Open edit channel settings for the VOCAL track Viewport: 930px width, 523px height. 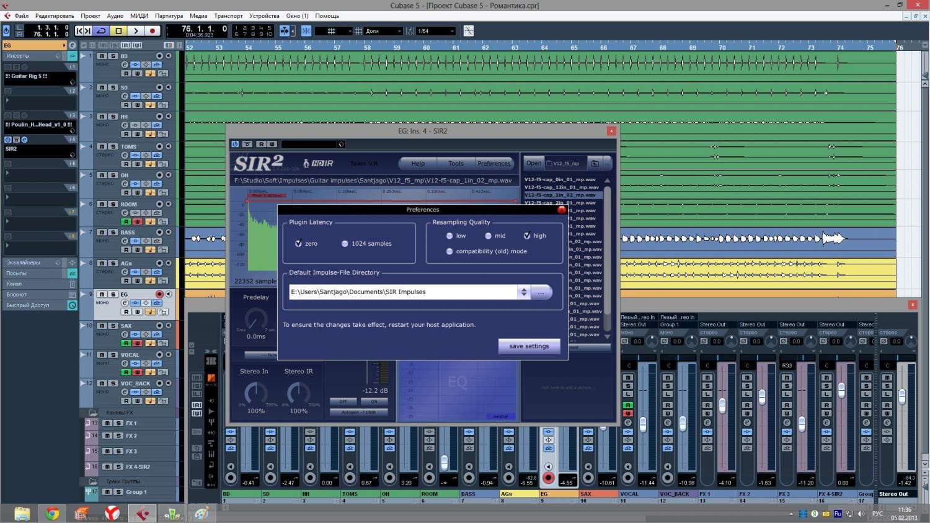coord(125,364)
